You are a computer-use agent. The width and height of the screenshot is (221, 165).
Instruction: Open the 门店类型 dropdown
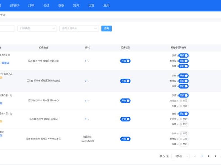(37, 29)
